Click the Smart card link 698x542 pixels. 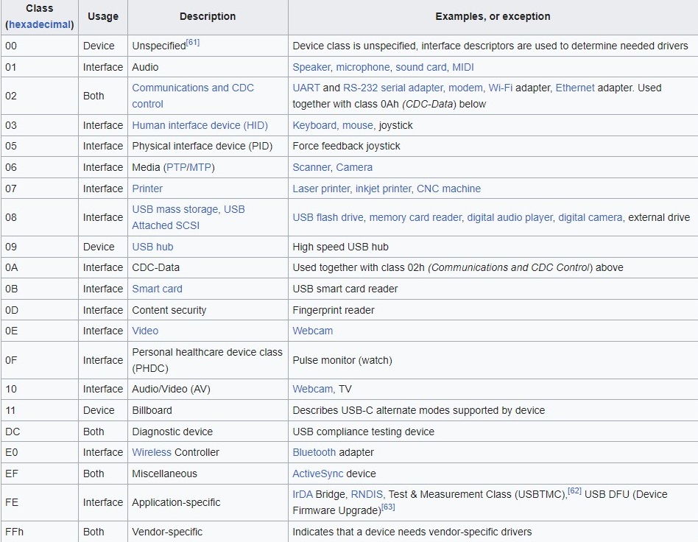pos(157,289)
